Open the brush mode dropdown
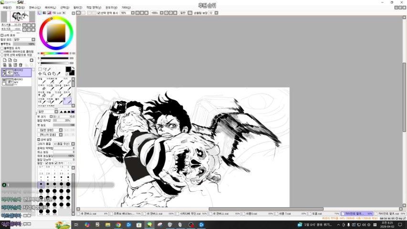The width and height of the screenshot is (407, 229). pos(56,112)
